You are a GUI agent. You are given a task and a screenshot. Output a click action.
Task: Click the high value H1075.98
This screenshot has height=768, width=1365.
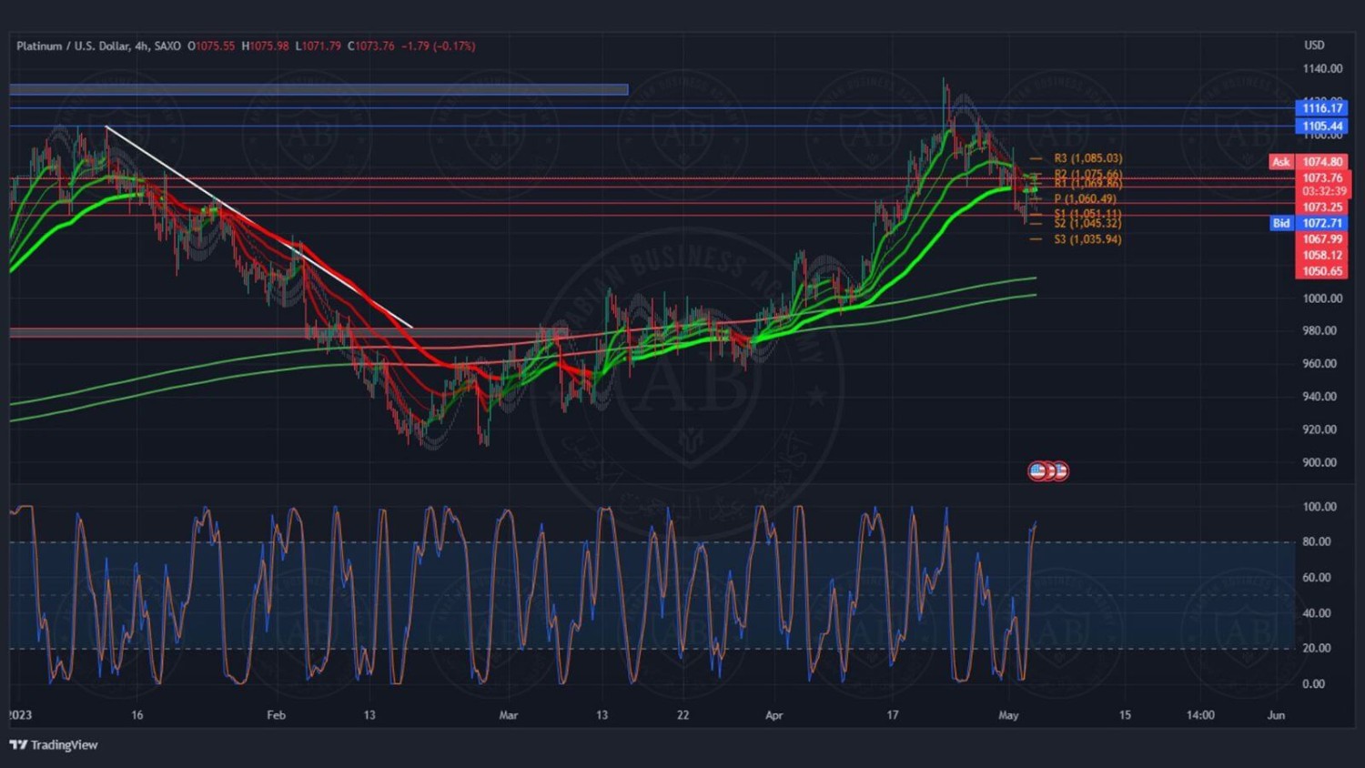point(265,45)
